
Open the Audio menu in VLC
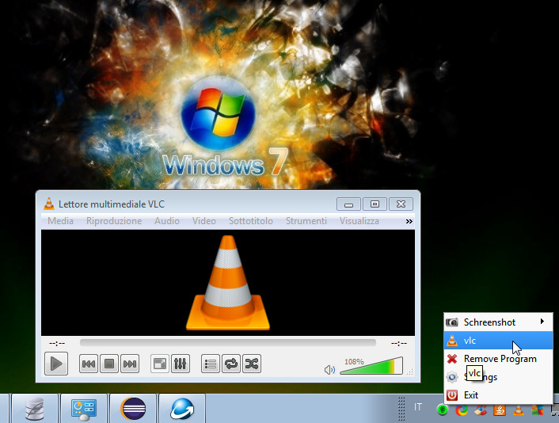coord(167,221)
